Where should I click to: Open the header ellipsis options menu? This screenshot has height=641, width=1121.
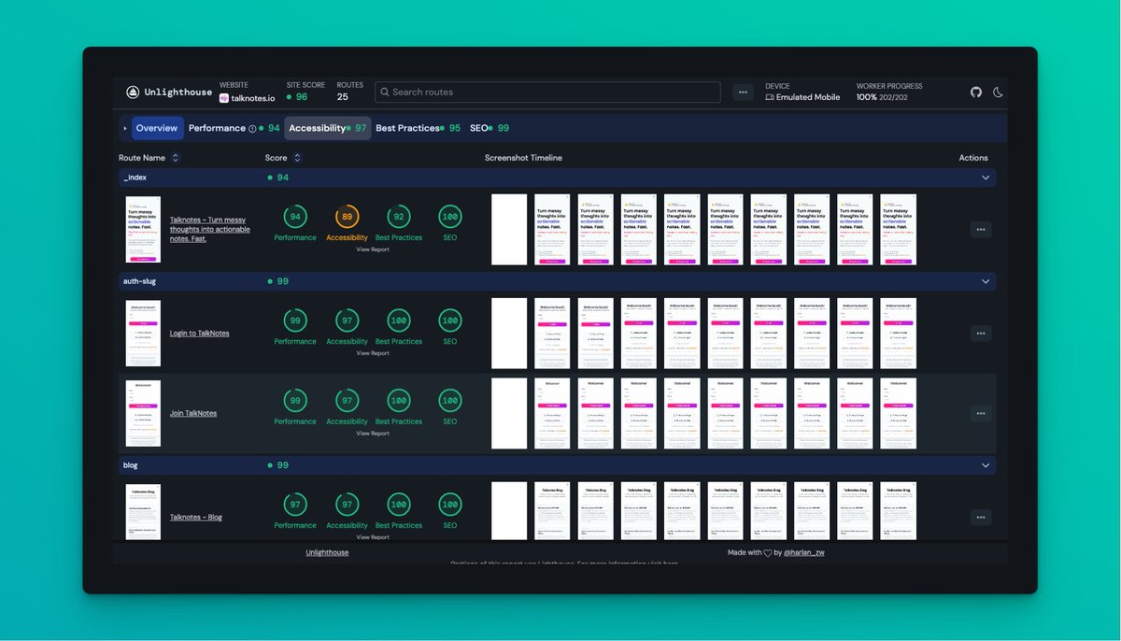click(743, 93)
